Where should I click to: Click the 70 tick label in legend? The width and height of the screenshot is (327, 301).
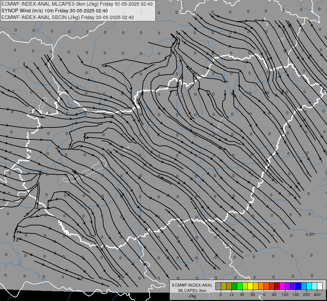pyautogui.click(x=264, y=295)
